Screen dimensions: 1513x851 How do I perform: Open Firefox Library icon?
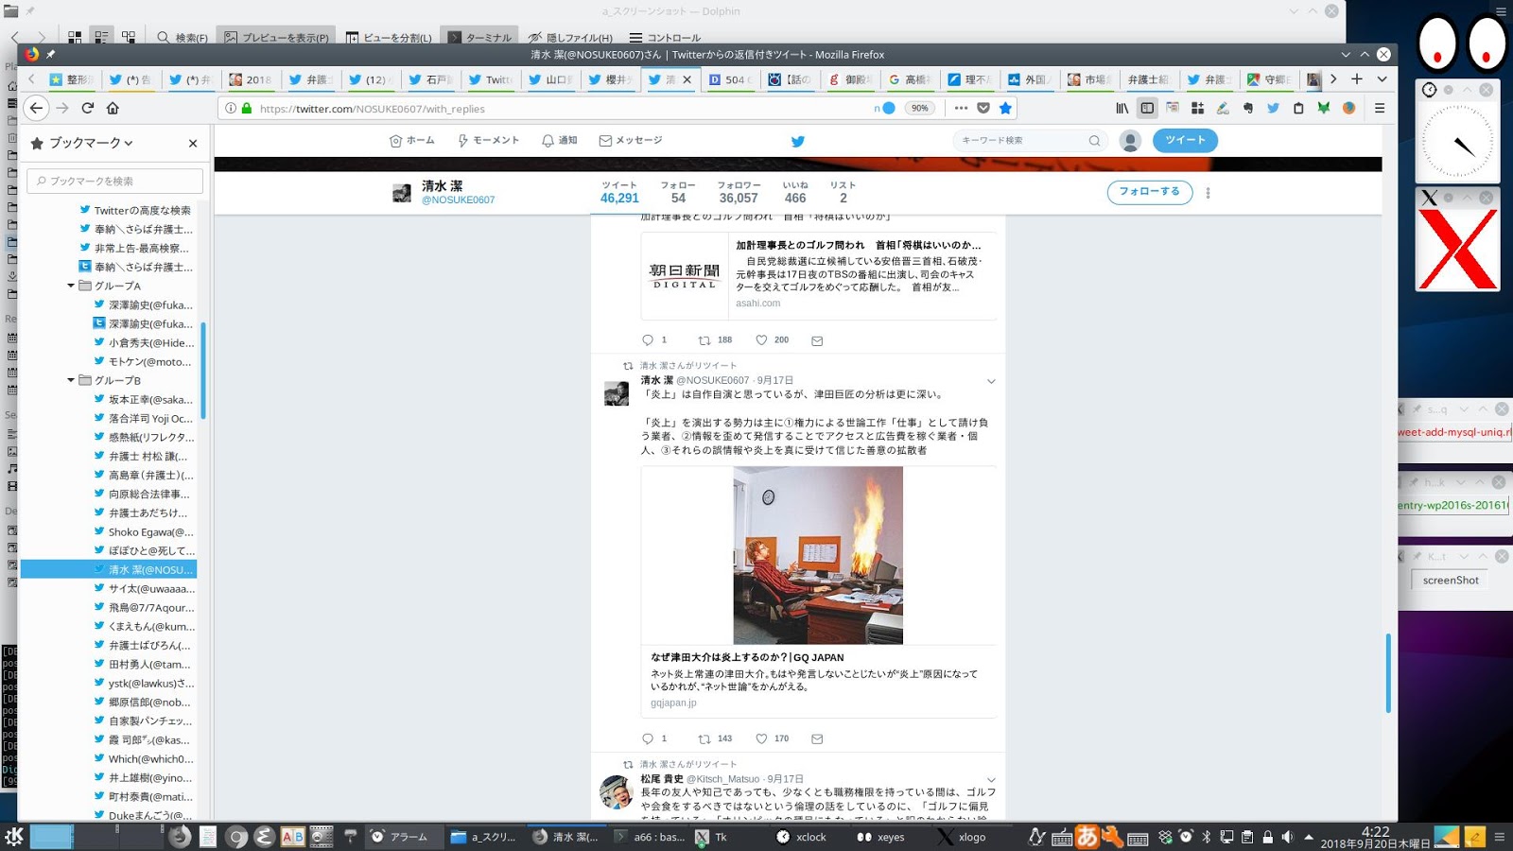coord(1122,108)
